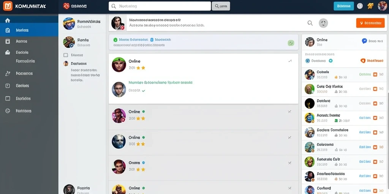Go to Home via sidebar house icon
The width and height of the screenshot is (389, 194).
pyautogui.click(x=8, y=20)
